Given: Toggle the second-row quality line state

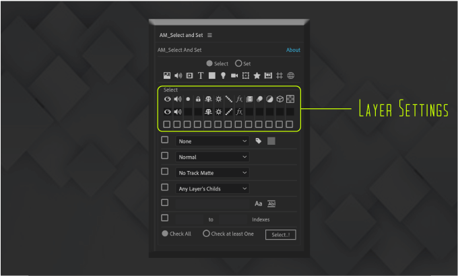Looking at the screenshot, I should pyautogui.click(x=229, y=112).
